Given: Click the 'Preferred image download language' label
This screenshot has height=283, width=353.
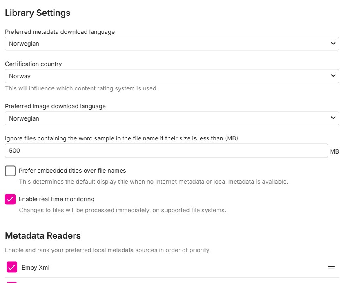Looking at the screenshot, I should point(55,106).
